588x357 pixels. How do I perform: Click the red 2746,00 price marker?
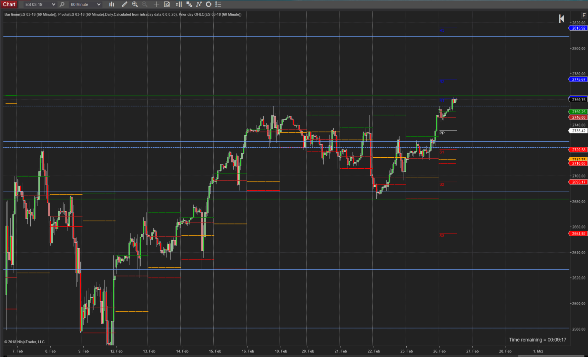click(x=578, y=117)
